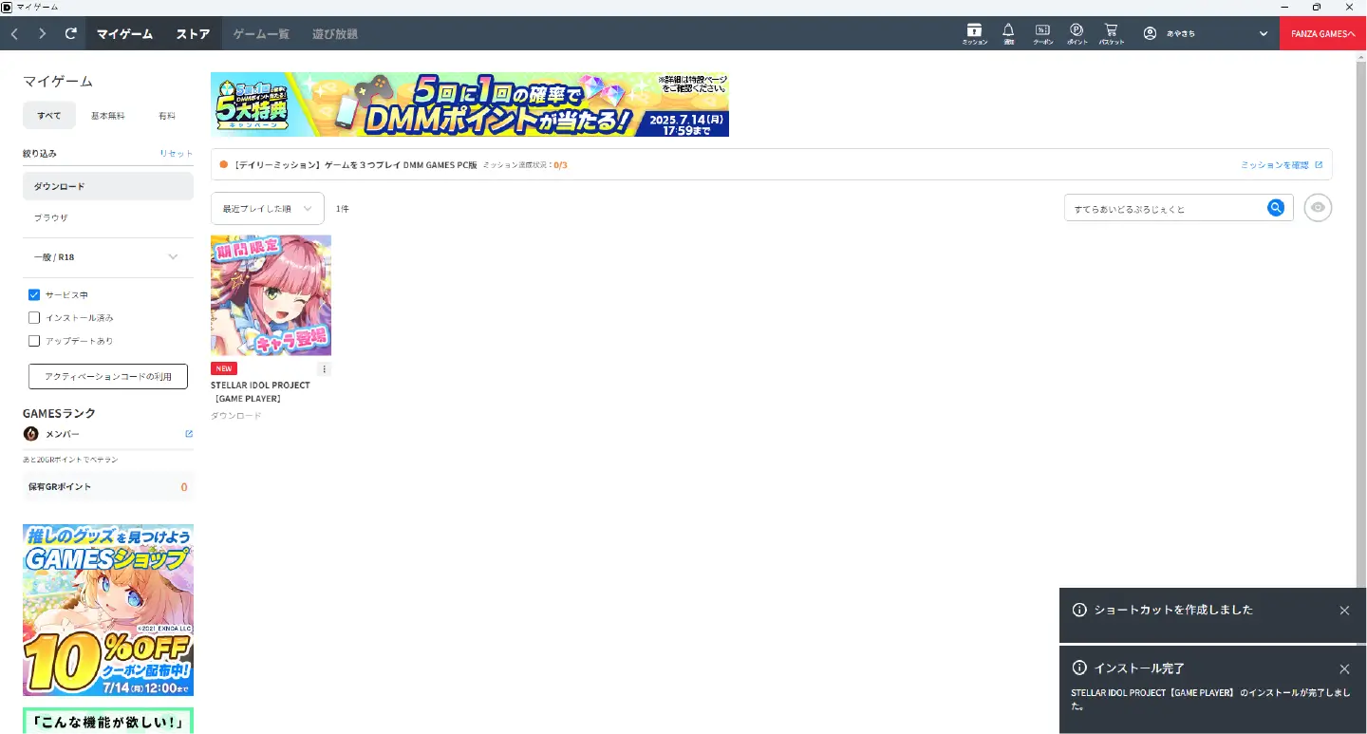This screenshot has width=1367, height=734.
Task: Follow the ミッションを確認 link
Action: click(1281, 165)
